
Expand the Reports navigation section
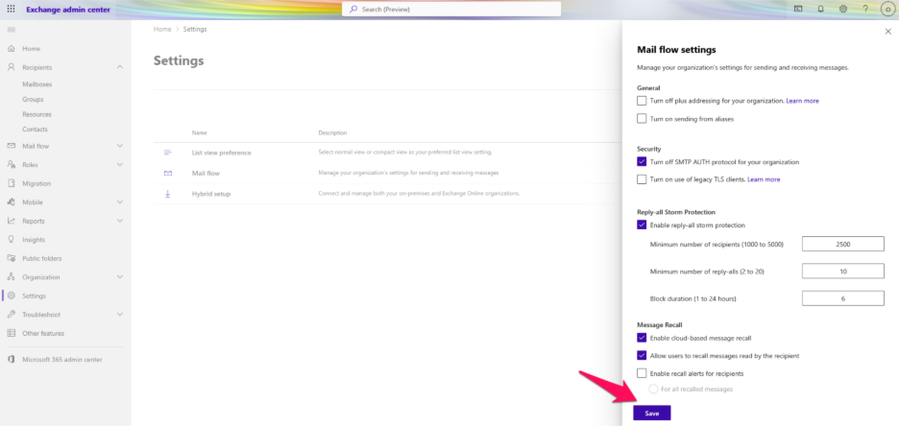coord(119,221)
